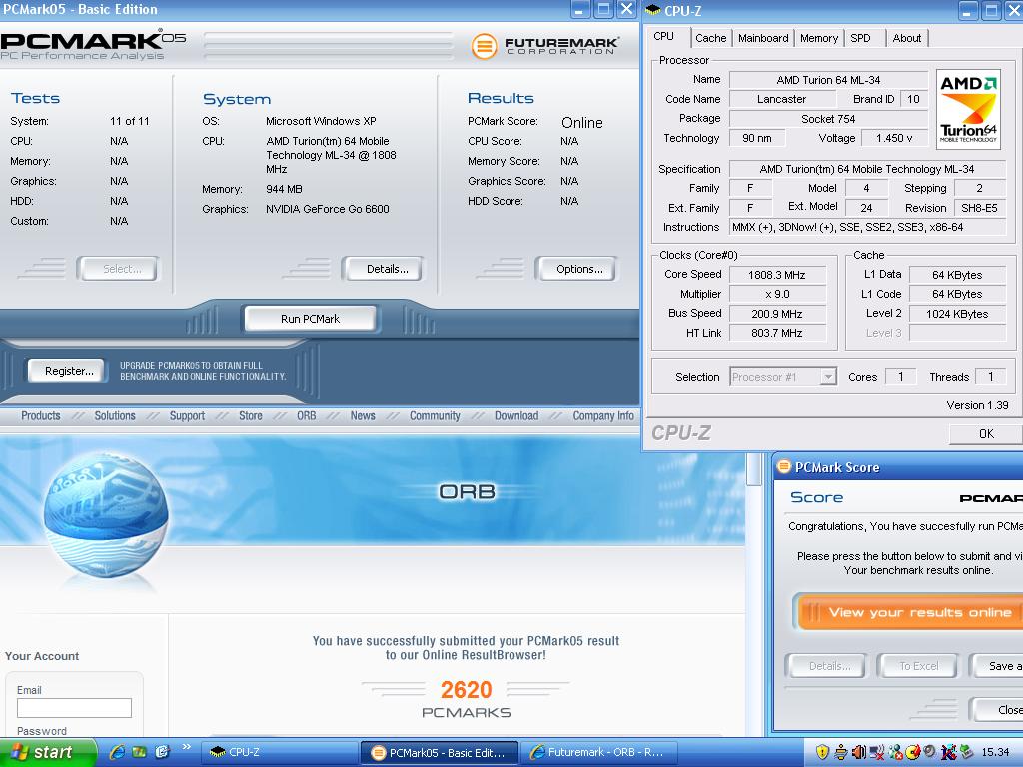1023x767 pixels.
Task: Open the Products menu on Futuremark site
Action: click(x=40, y=416)
